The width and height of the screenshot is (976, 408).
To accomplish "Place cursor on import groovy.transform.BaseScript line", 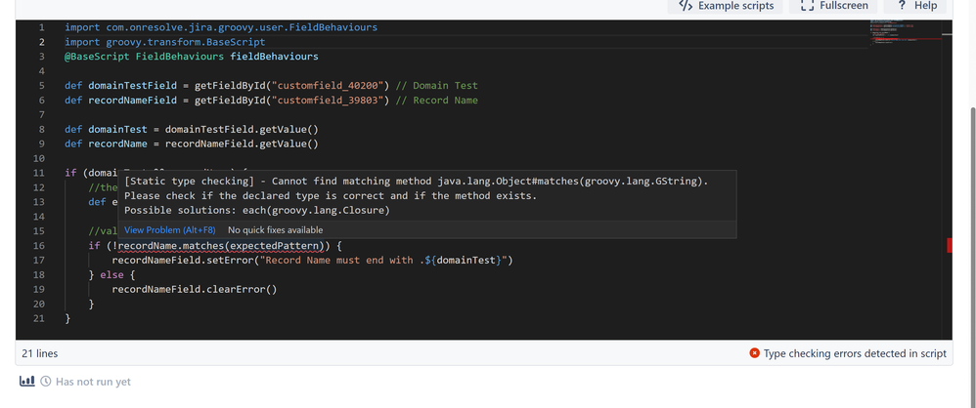I will pos(165,42).
